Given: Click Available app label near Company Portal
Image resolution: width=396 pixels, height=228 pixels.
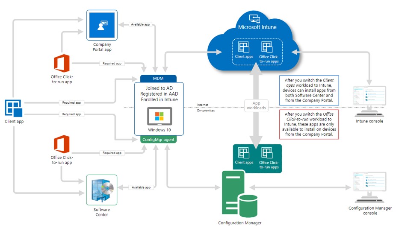Looking at the screenshot, I should pos(140,24).
